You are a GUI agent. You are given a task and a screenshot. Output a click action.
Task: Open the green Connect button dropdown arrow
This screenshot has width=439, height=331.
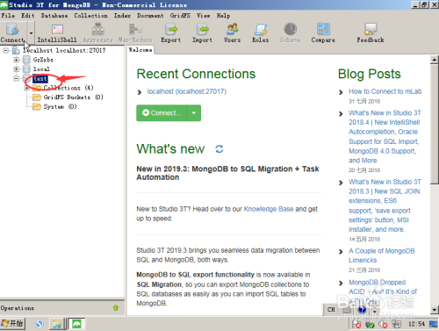pos(193,113)
